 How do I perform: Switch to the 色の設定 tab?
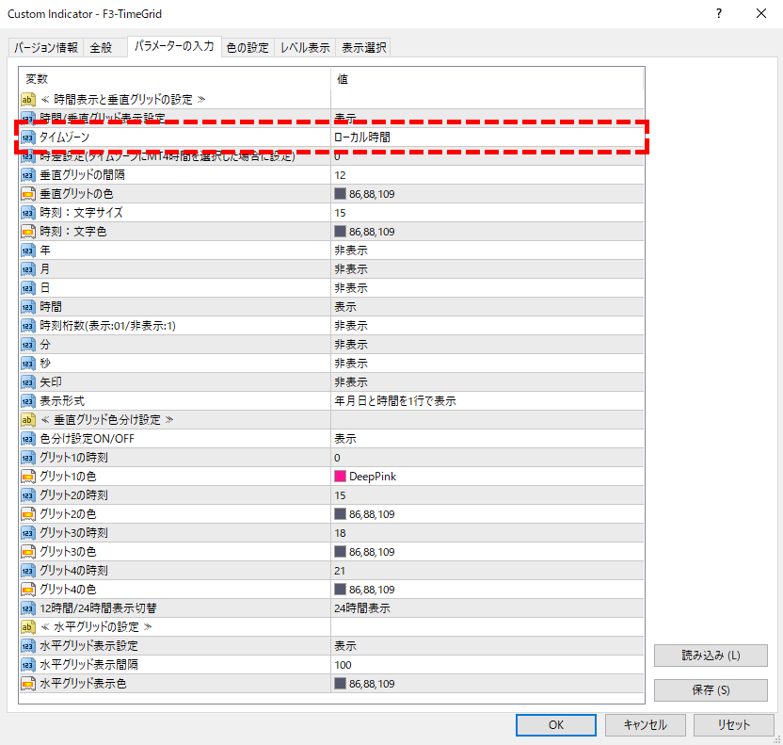248,48
